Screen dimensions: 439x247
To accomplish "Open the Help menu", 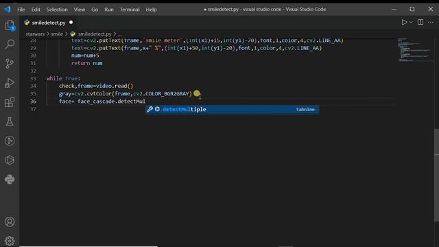I will click(151, 10).
